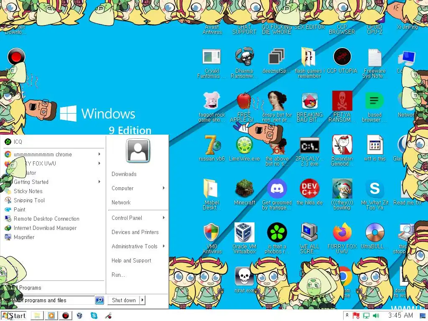Open Paint from the Start menu
The width and height of the screenshot is (428, 321).
pyautogui.click(x=53, y=210)
